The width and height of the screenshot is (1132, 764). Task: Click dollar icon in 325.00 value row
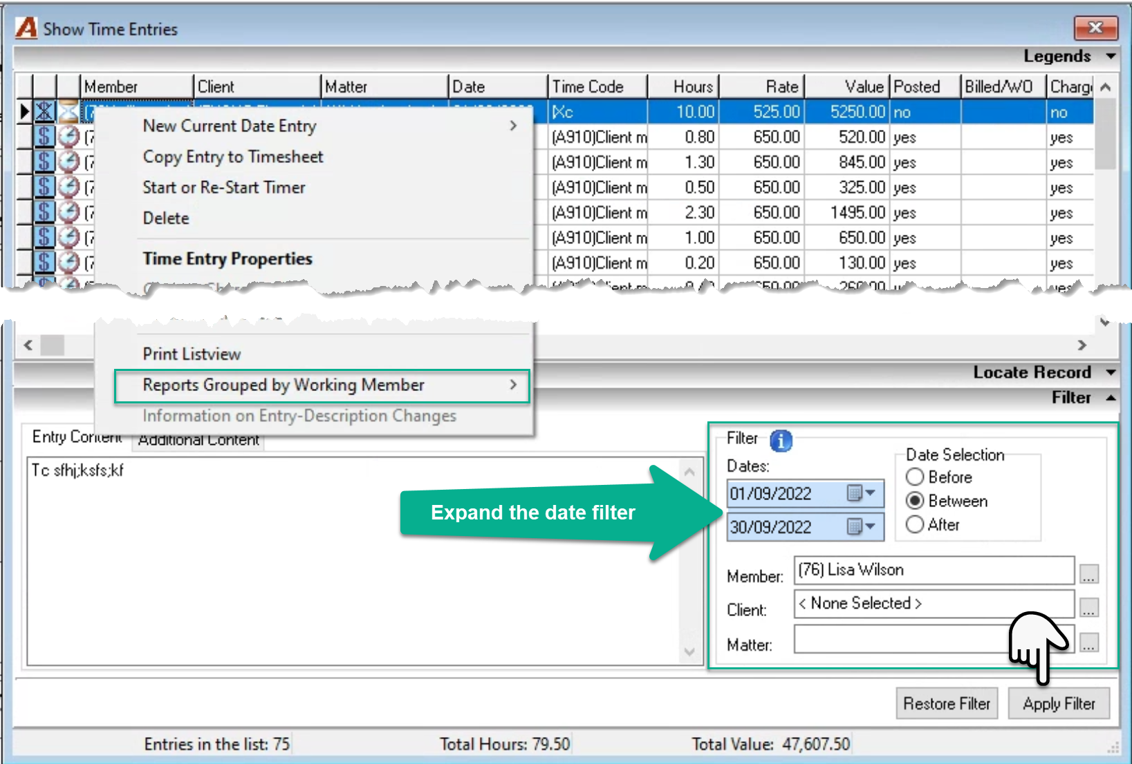(45, 187)
